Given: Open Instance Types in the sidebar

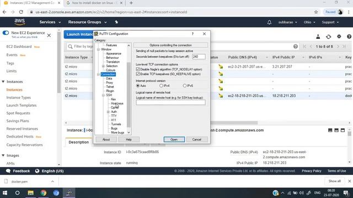Looking at the screenshot, I should pyautogui.click(x=18, y=97).
